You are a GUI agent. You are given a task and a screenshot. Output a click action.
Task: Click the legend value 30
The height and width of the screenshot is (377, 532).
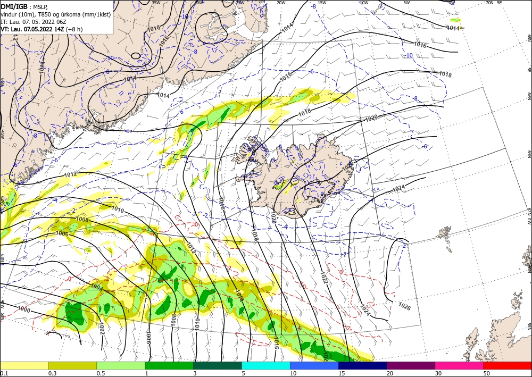(x=439, y=373)
